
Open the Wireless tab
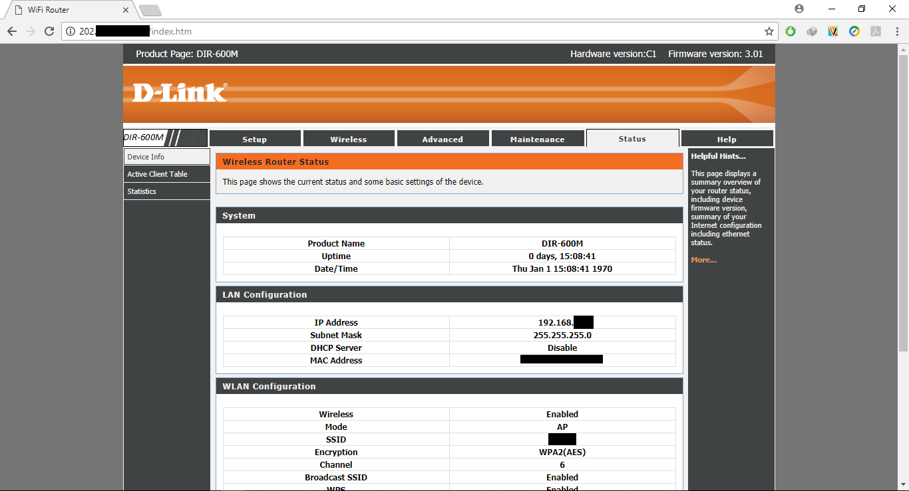click(x=349, y=139)
